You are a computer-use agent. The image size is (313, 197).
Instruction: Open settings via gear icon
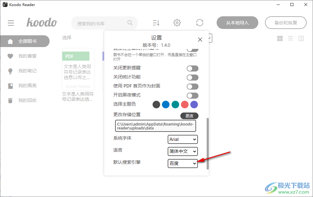pos(177,23)
